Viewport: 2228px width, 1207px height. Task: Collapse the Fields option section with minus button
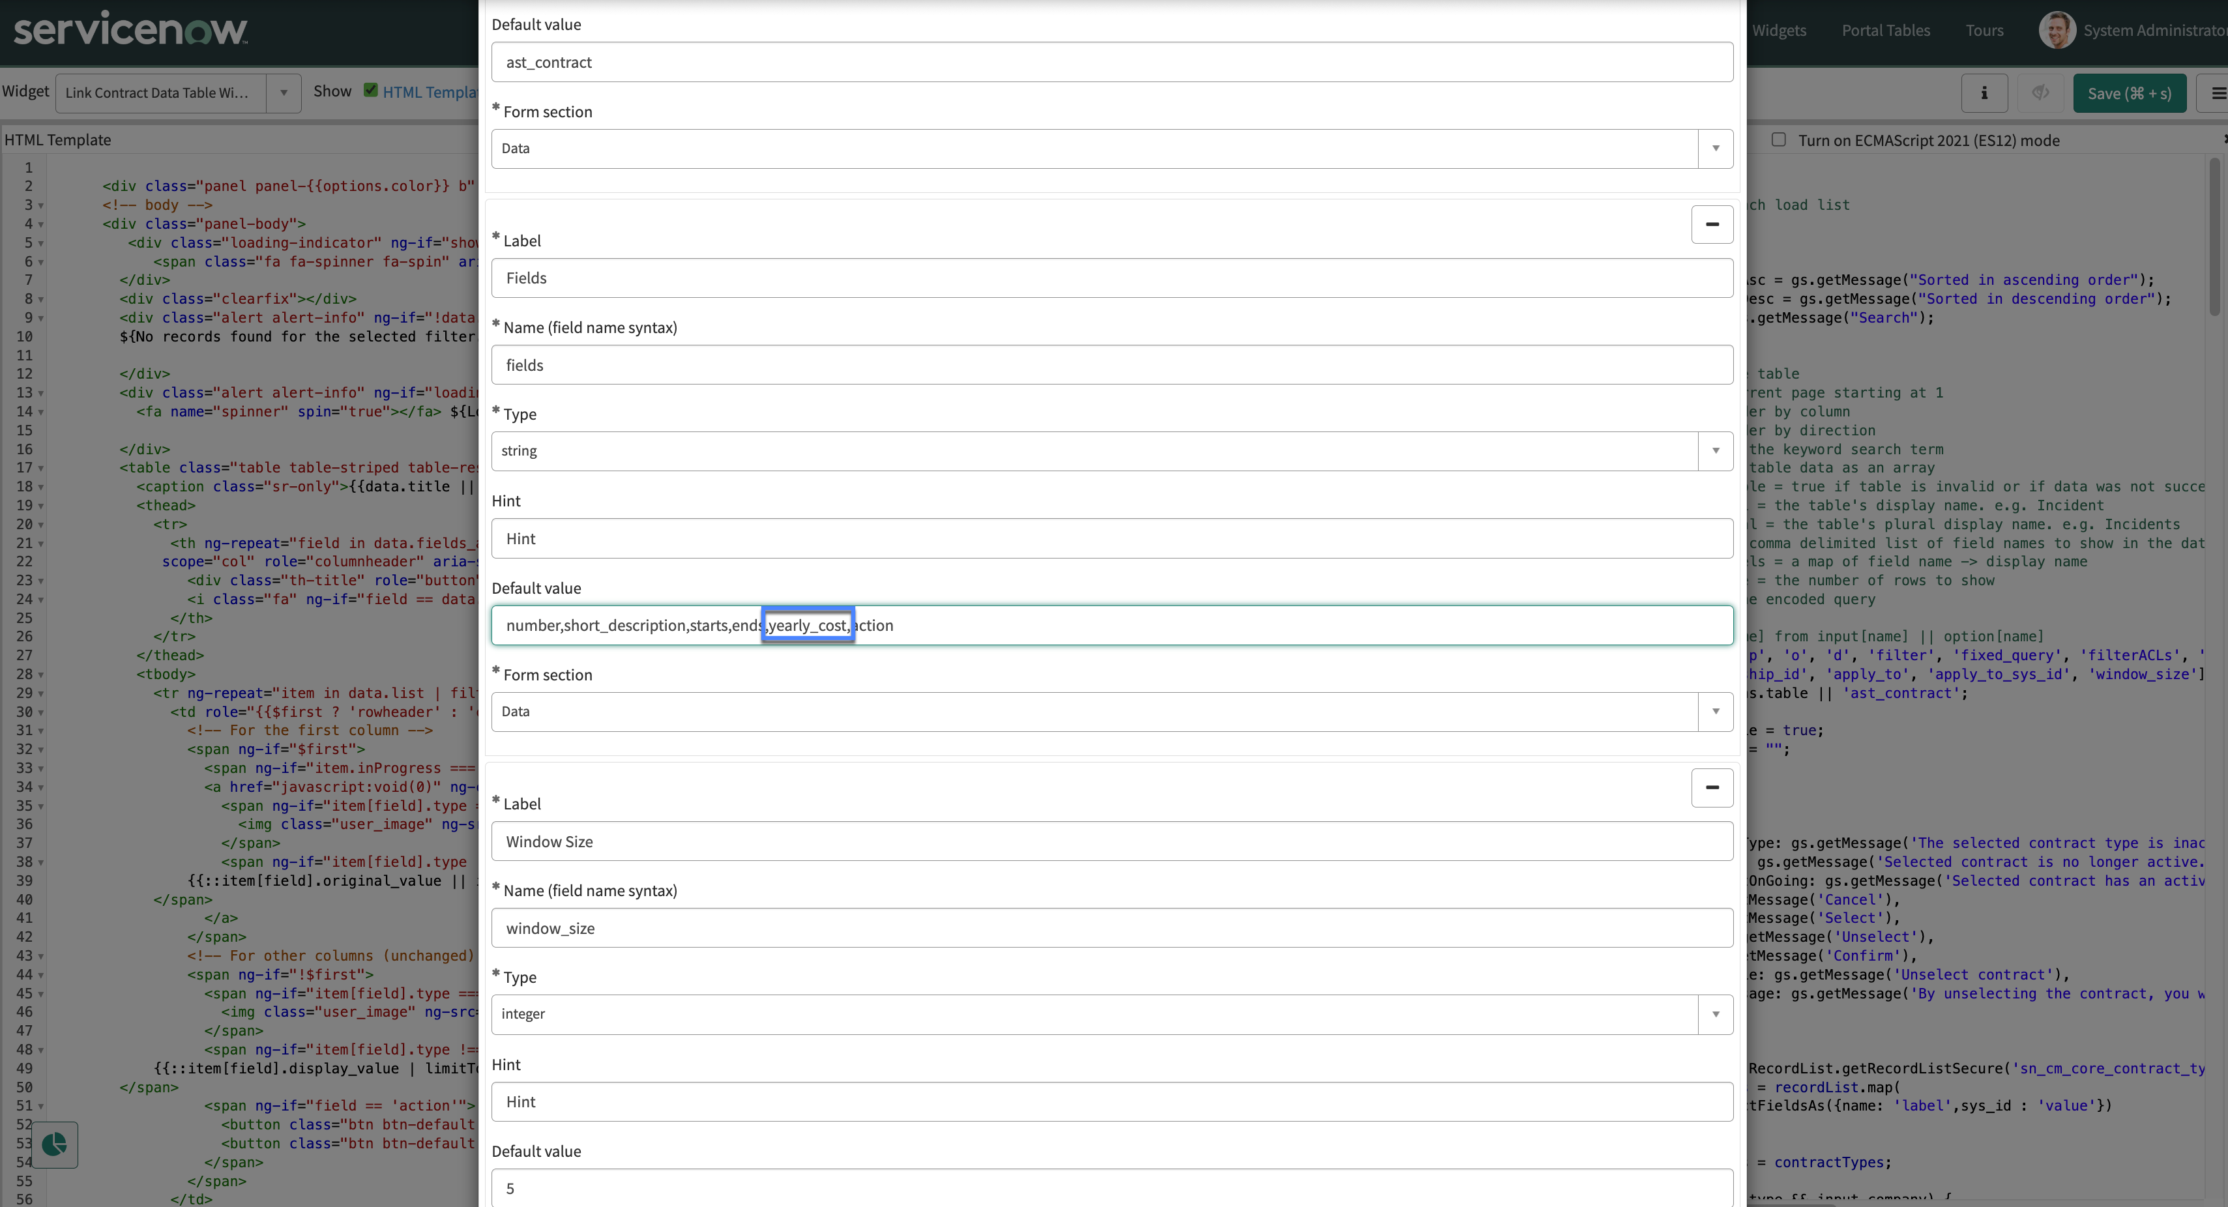pyautogui.click(x=1712, y=224)
